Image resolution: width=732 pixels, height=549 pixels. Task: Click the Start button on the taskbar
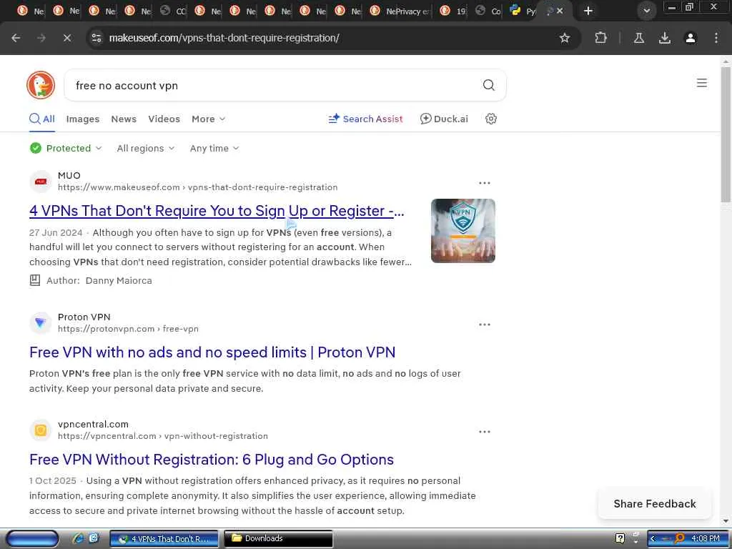pyautogui.click(x=31, y=538)
